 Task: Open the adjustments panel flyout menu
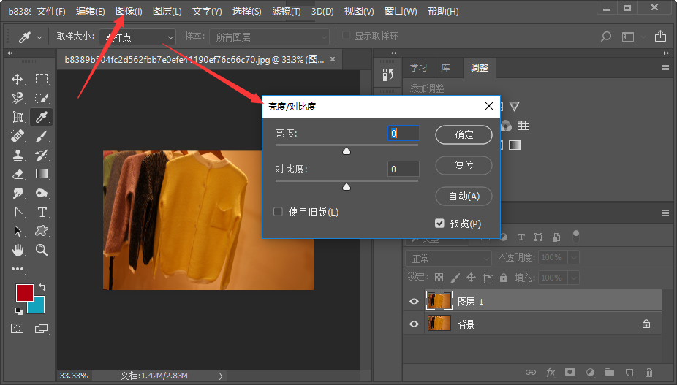665,67
